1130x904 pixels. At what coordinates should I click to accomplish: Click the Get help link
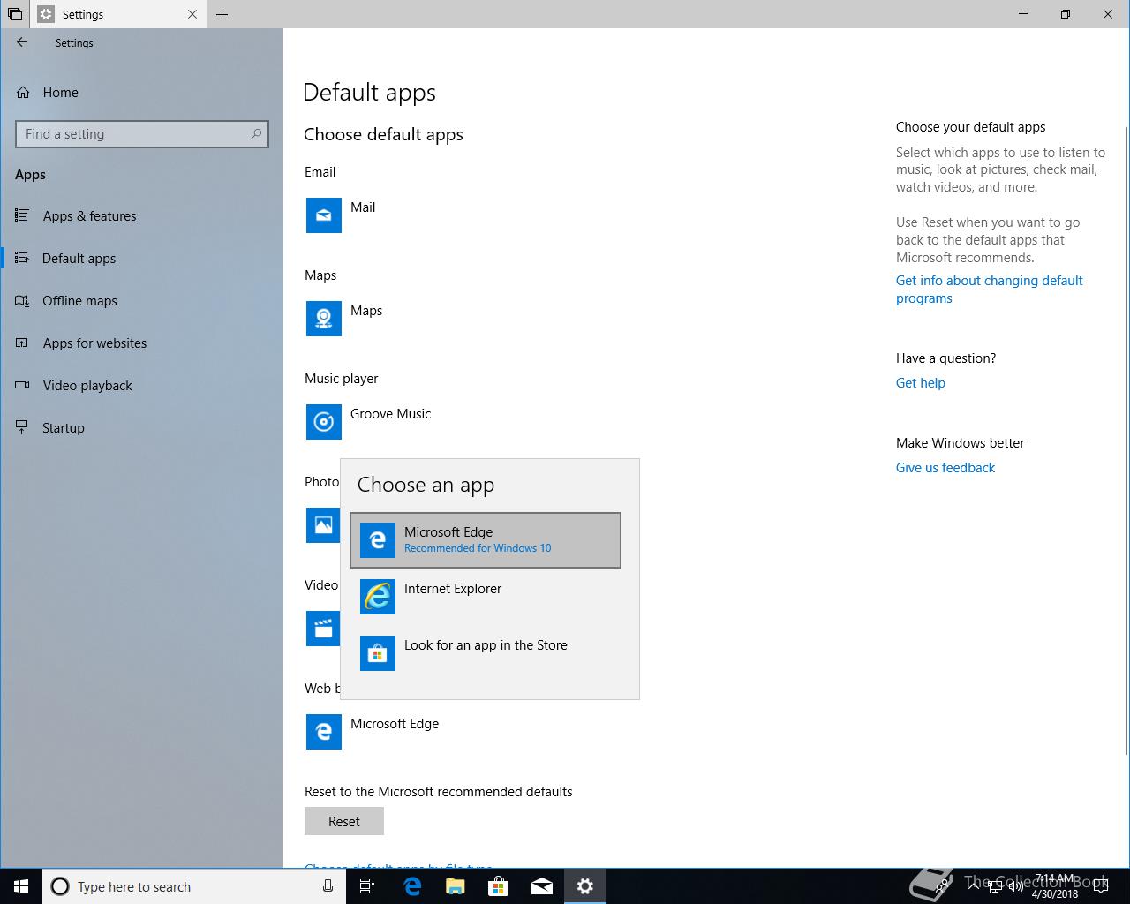tap(921, 383)
